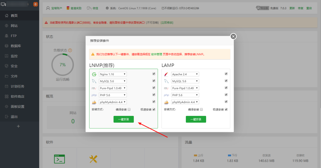Click 一键安装 button for LNMP
This screenshot has height=168, width=321.
pyautogui.click(x=124, y=119)
